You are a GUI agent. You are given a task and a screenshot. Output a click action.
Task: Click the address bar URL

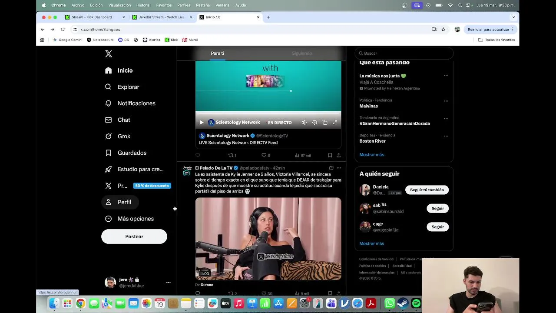coord(100,30)
